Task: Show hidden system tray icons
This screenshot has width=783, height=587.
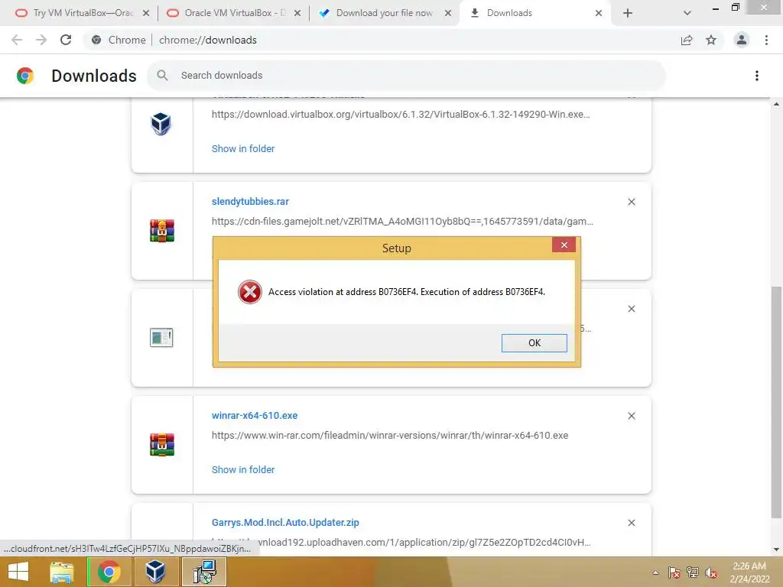Action: (x=655, y=572)
